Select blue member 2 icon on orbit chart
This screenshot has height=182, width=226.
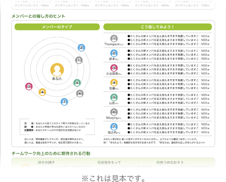(x=81, y=48)
